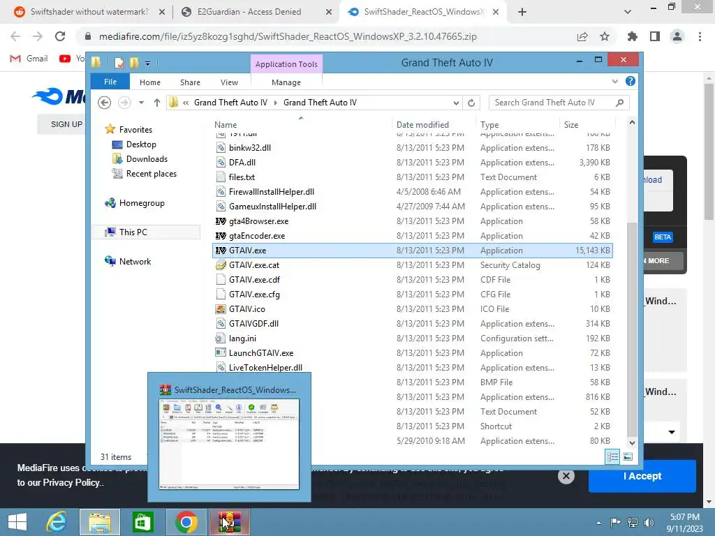The width and height of the screenshot is (715, 536).
Task: Select the GTAIVGDF.dll file
Action: click(253, 324)
